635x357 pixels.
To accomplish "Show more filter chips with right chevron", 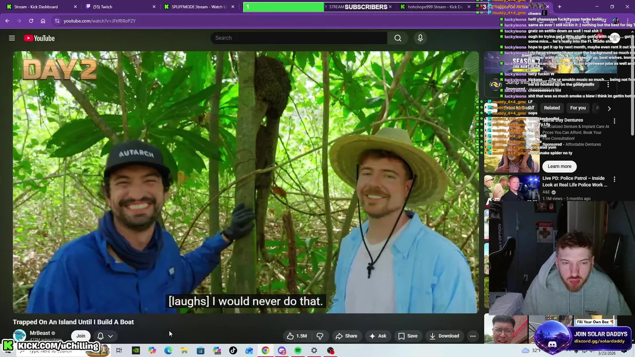I will point(609,108).
